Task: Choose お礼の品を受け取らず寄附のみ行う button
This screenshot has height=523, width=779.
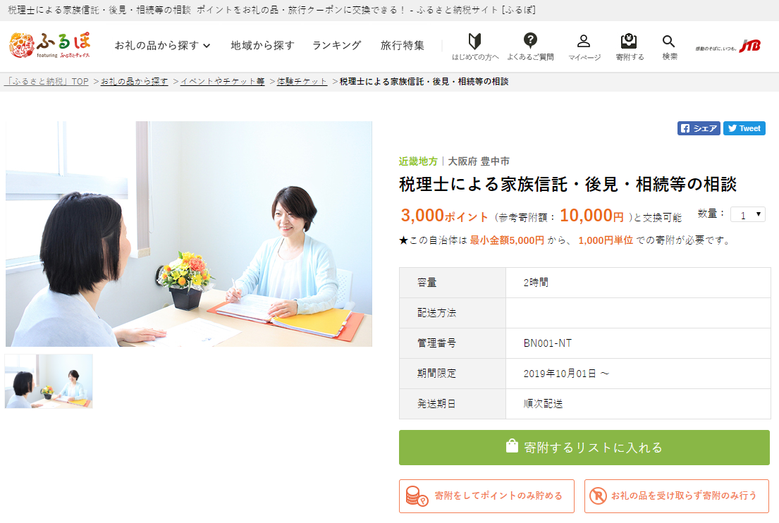Action: click(x=677, y=496)
